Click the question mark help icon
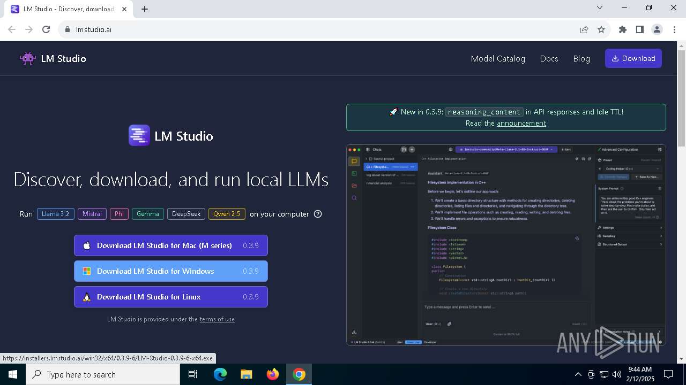Screen dimensions: 686x385 [x=318, y=214]
